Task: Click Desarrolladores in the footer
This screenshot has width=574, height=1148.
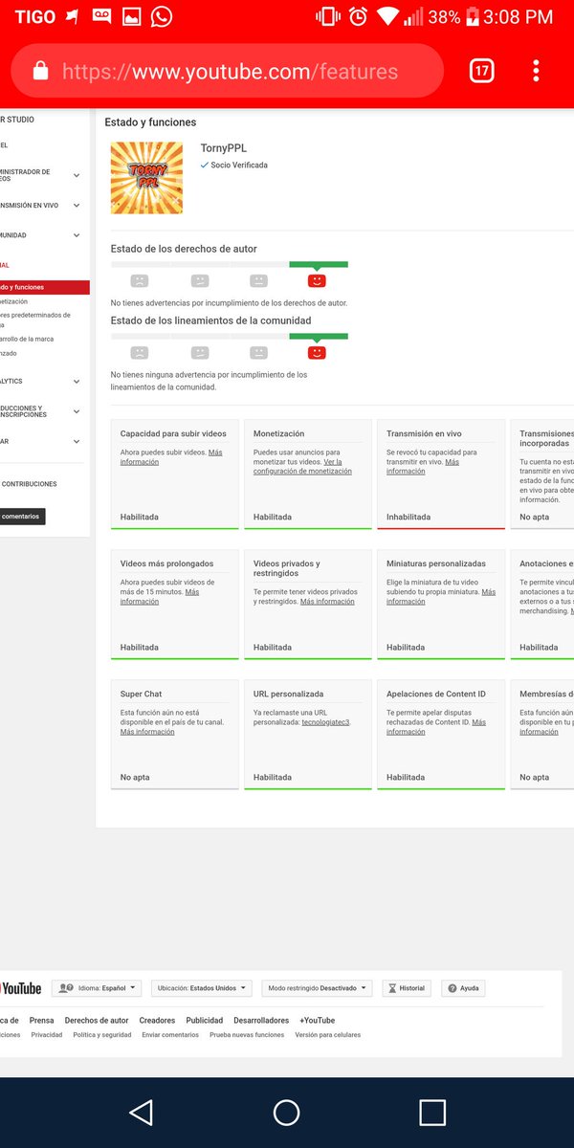Action: tap(261, 1021)
